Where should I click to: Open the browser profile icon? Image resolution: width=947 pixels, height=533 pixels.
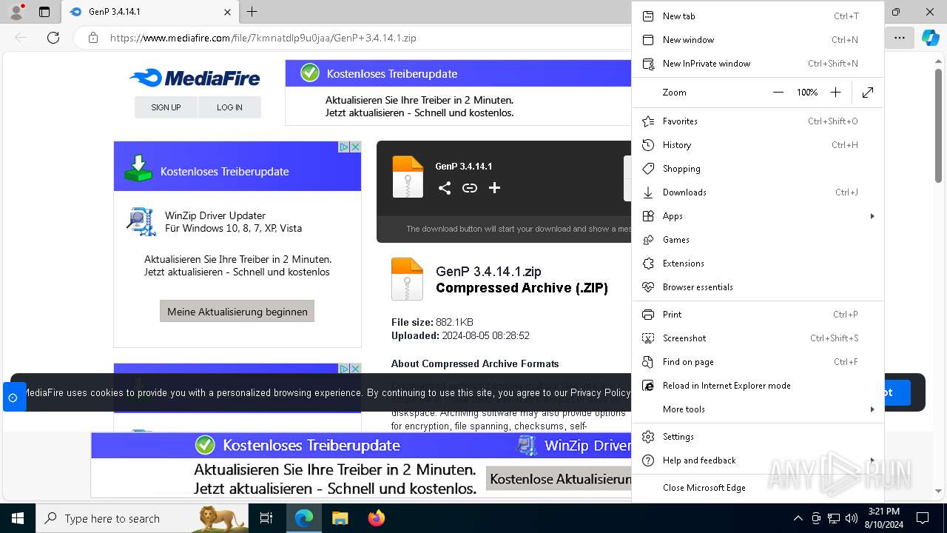(x=16, y=11)
